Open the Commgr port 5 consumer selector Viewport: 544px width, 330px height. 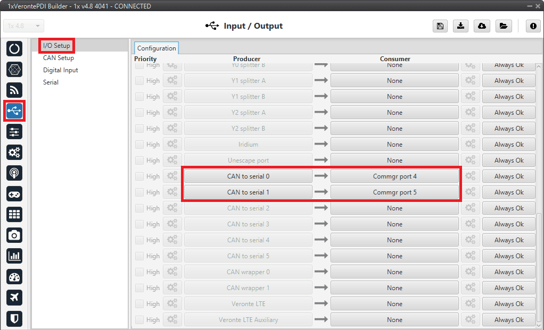pos(394,192)
